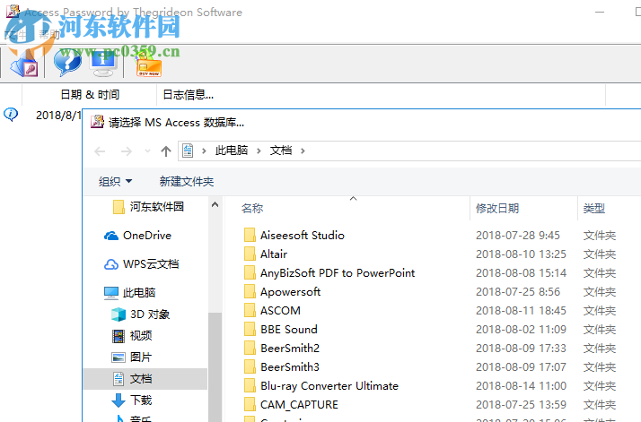This screenshot has width=641, height=422.
Task: Click the 2018-07-28 9:45 date cell
Action: click(517, 236)
